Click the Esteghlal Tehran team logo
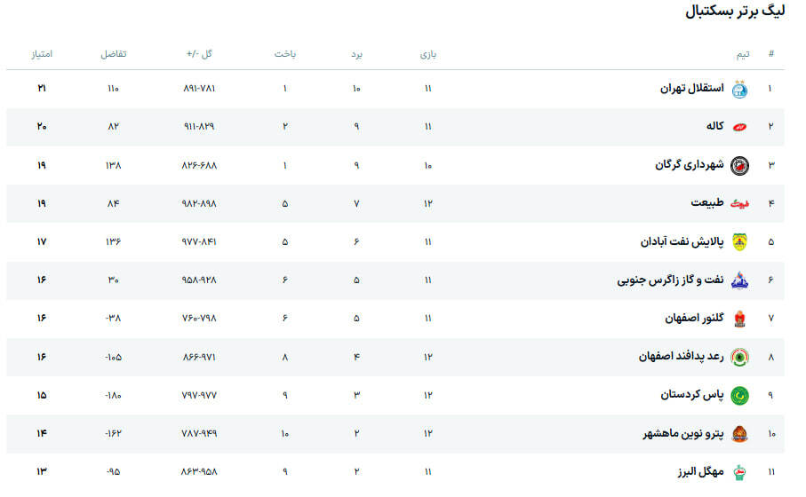 [739, 89]
